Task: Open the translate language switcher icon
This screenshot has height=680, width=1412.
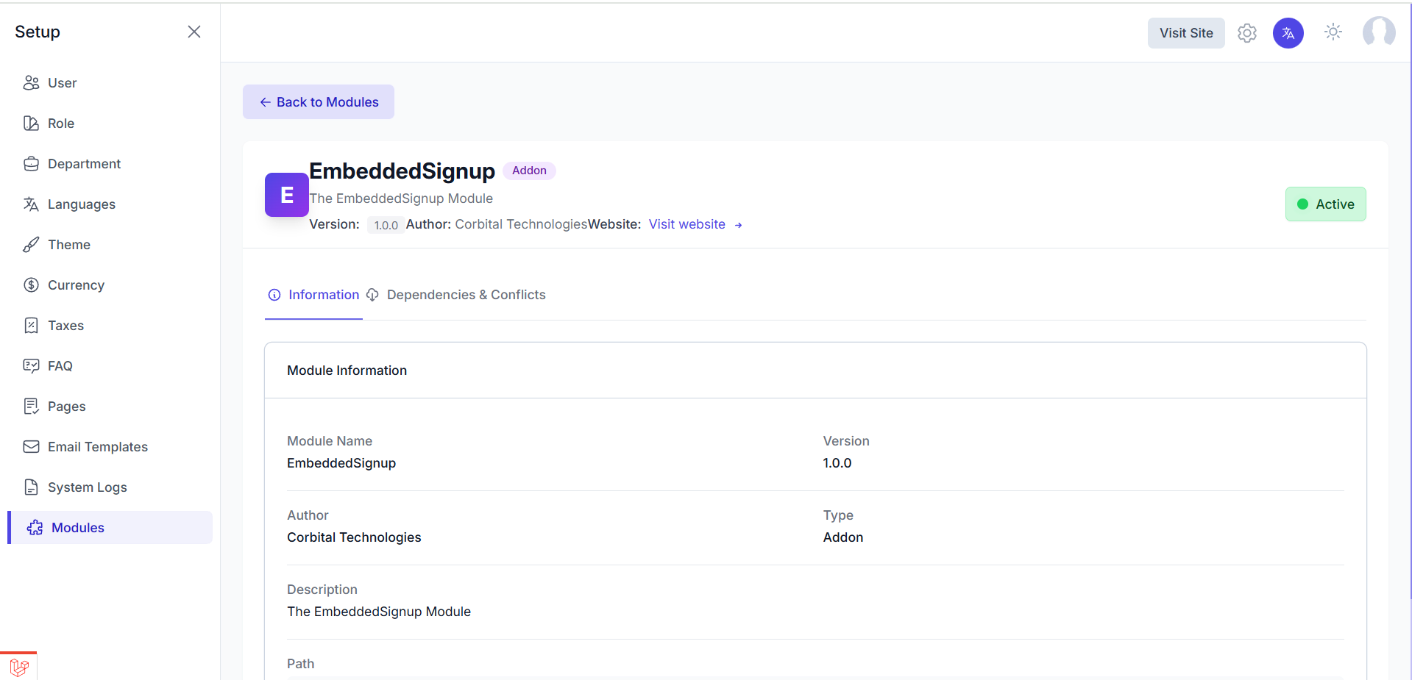Action: (1288, 32)
